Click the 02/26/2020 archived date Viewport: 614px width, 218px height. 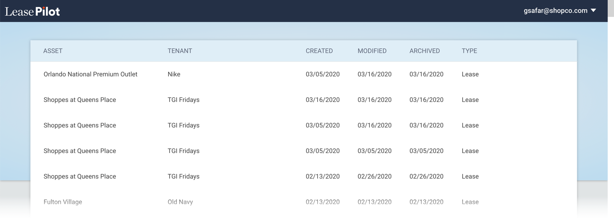tap(426, 176)
